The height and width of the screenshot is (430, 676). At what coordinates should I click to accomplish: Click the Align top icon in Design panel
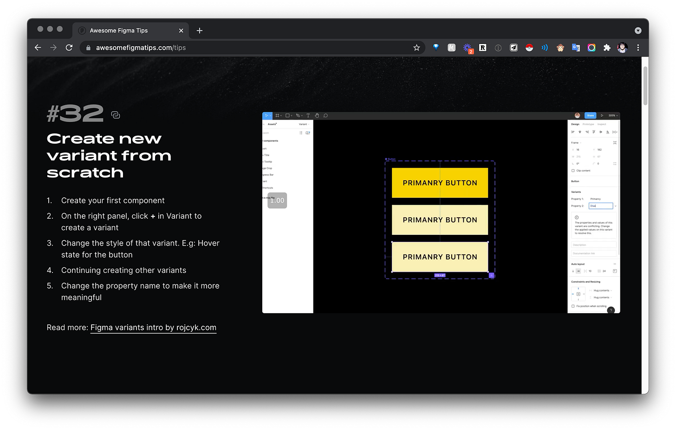pyautogui.click(x=594, y=132)
